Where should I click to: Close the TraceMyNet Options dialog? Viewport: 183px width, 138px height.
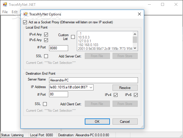139,14
